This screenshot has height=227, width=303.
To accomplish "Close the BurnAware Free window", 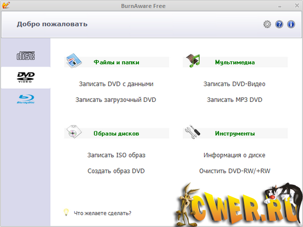I will pyautogui.click(x=297, y=5).
